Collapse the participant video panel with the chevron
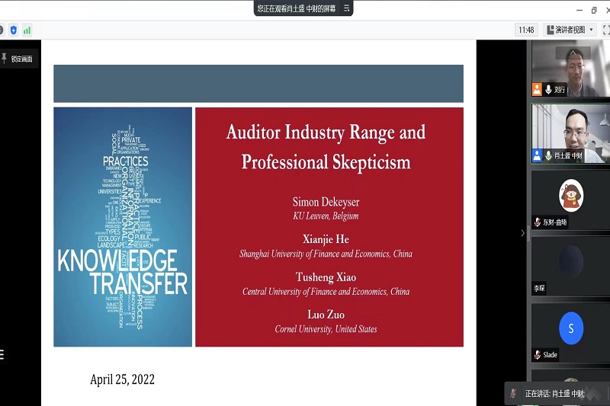The height and width of the screenshot is (406, 610). coord(522,232)
